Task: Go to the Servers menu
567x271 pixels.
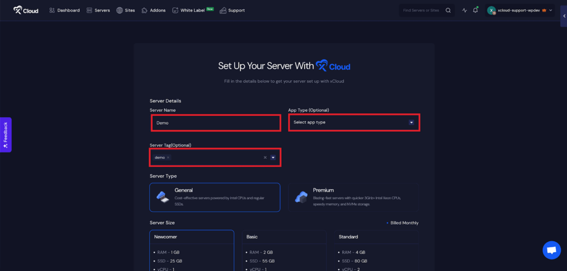Action: point(98,10)
